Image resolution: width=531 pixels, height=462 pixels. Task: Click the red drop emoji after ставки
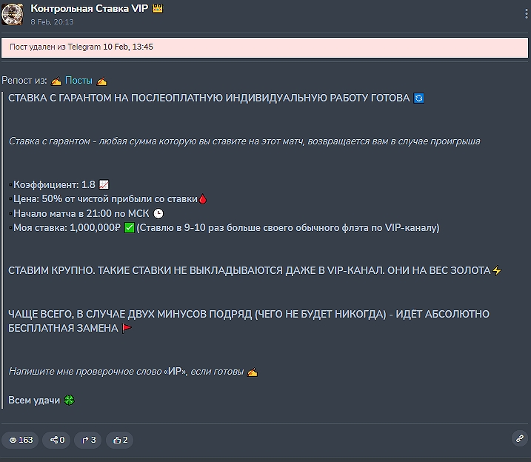click(203, 199)
